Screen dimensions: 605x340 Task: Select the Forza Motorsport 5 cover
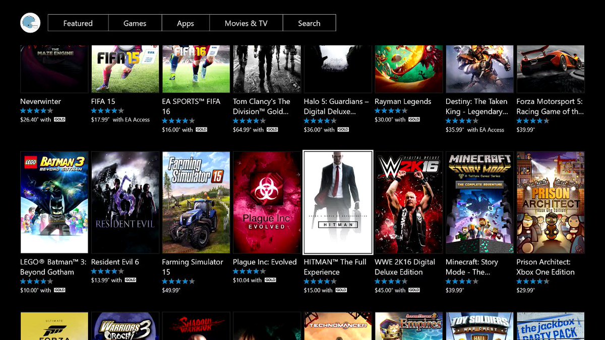point(551,69)
